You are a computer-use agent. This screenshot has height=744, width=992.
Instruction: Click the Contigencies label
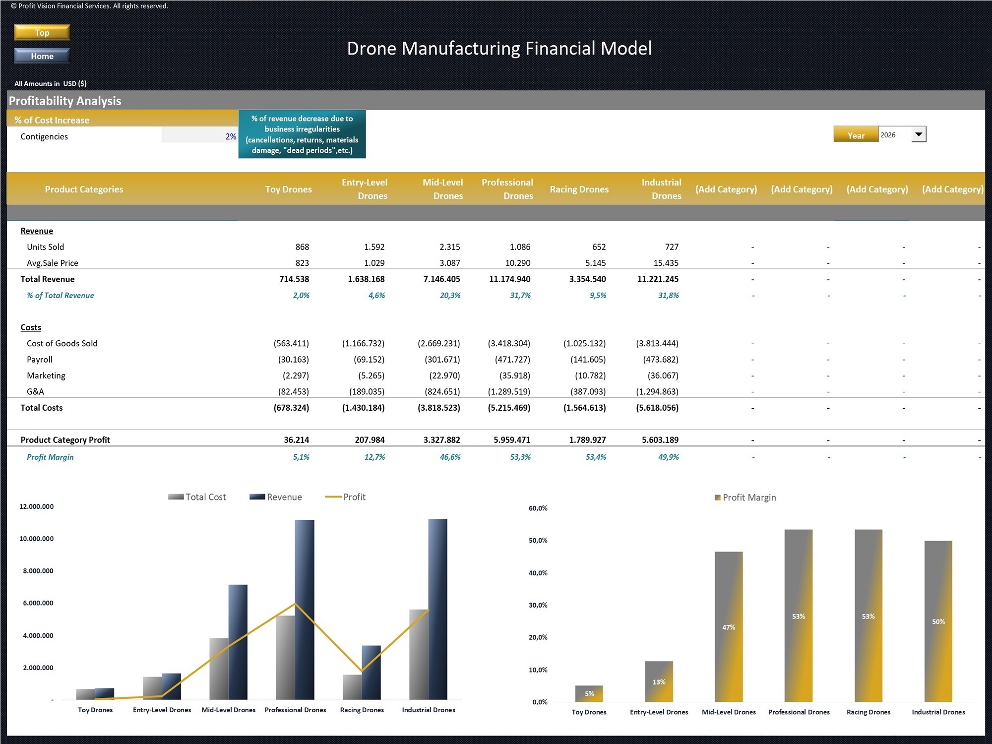click(44, 136)
